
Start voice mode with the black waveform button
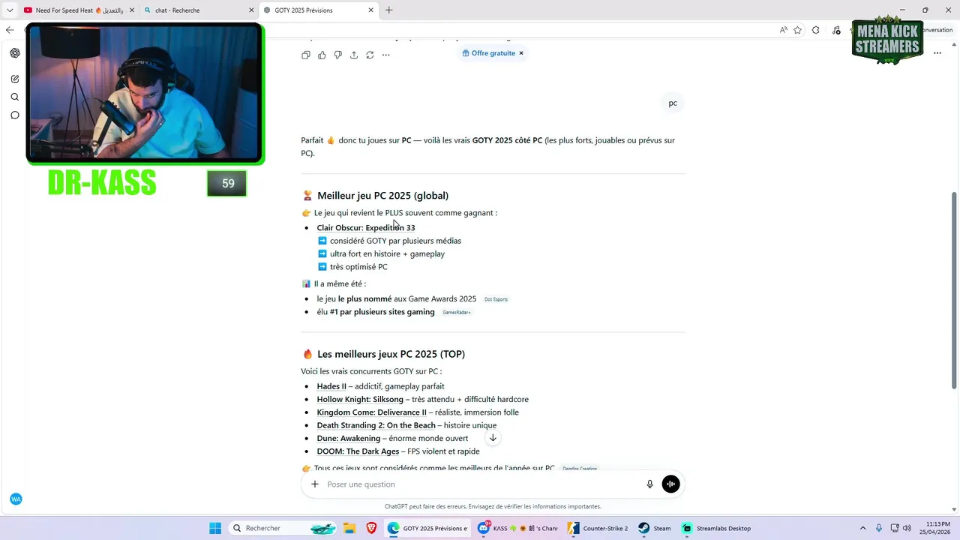(x=671, y=484)
